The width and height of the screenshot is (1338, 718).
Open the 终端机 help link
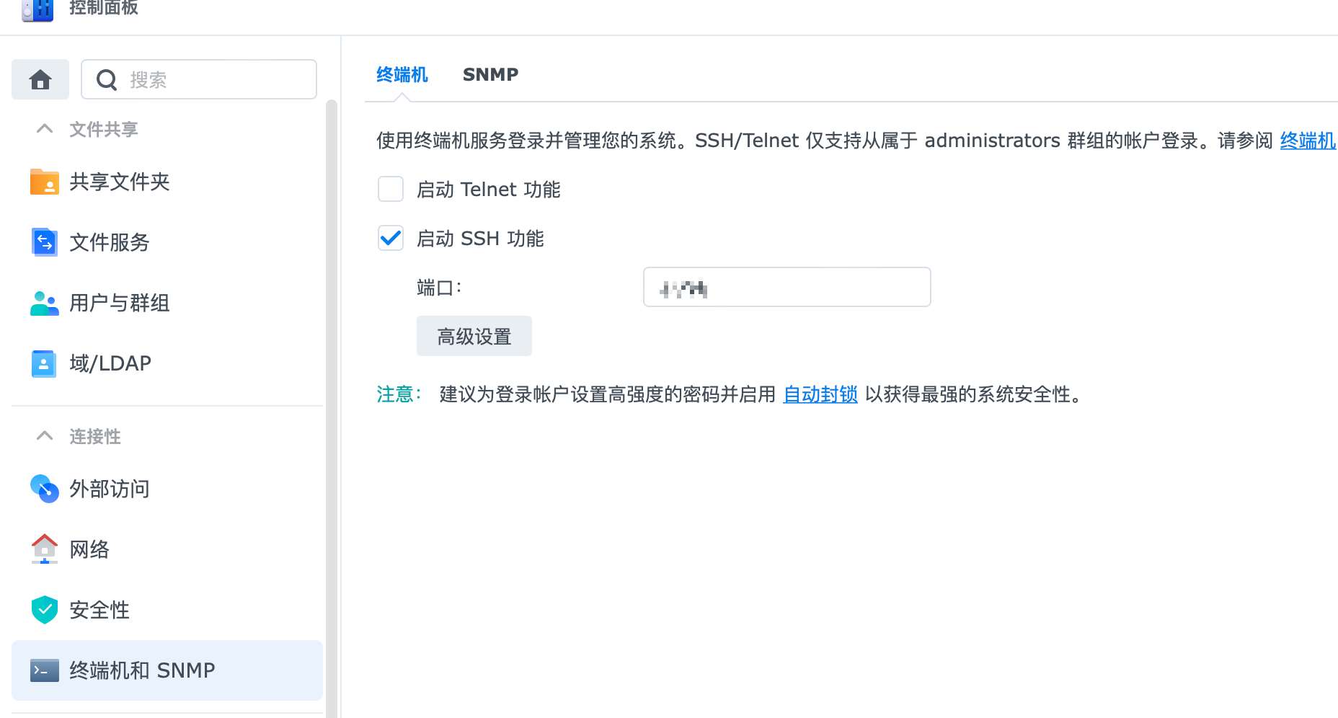click(1308, 141)
